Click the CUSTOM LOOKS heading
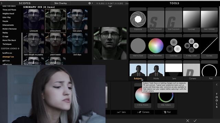Image resolution: width=220 pixels, height=123 pixels. (x=9, y=49)
